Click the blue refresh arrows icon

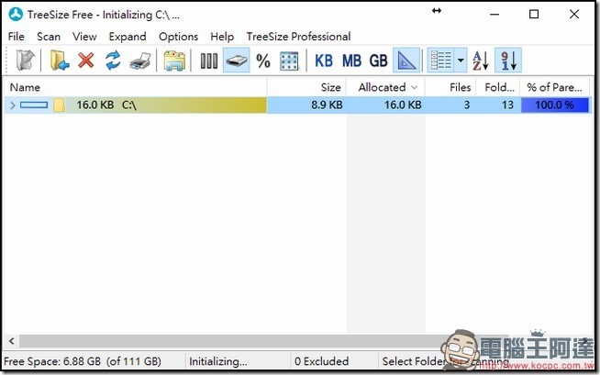tap(113, 61)
